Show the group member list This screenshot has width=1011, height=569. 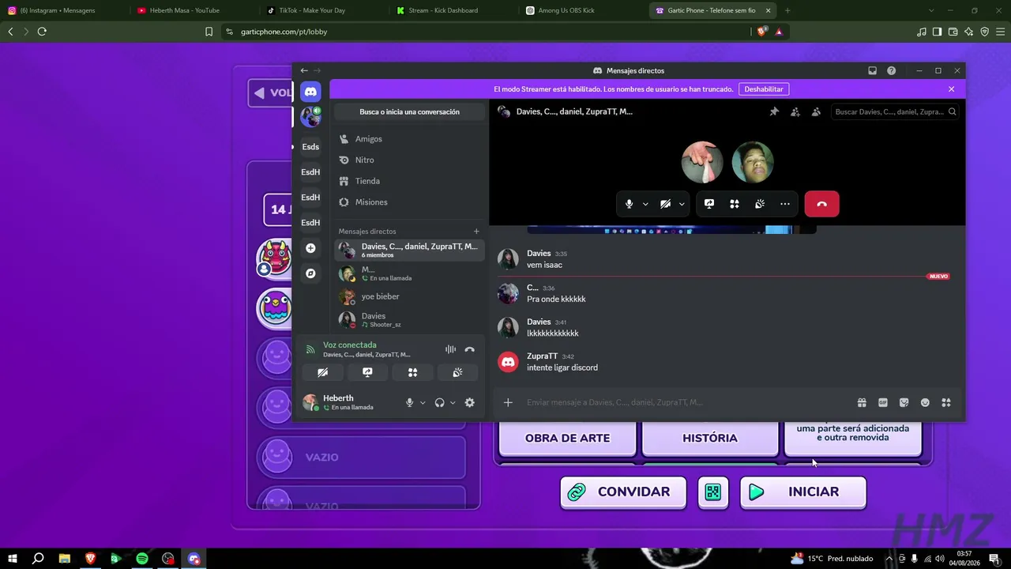point(816,111)
